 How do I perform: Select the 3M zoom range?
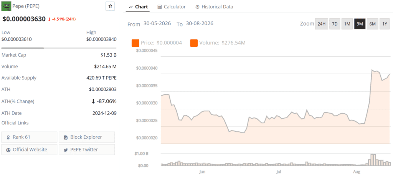(x=360, y=24)
